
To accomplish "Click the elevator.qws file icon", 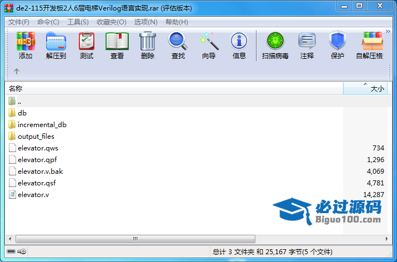I will [x=12, y=148].
